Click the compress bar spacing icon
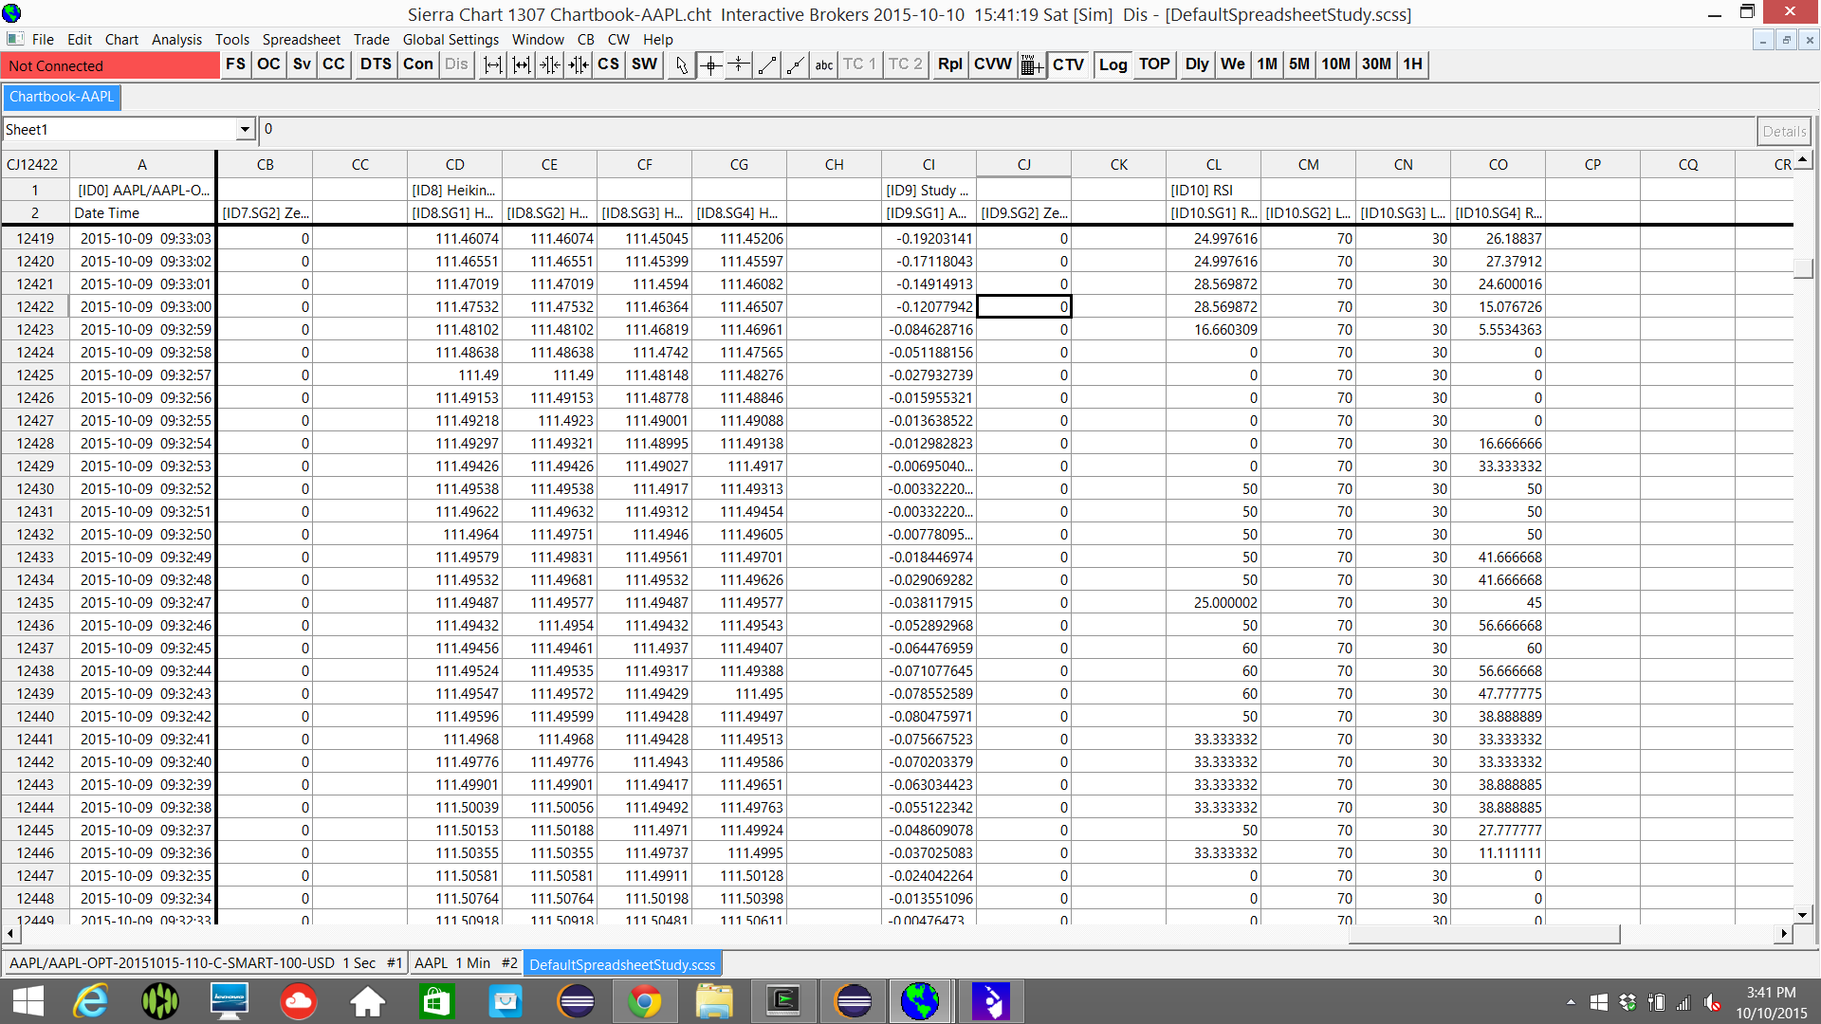 [x=549, y=64]
